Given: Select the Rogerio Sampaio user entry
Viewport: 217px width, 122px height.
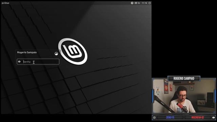Looking at the screenshot, I should pyautogui.click(x=27, y=52).
